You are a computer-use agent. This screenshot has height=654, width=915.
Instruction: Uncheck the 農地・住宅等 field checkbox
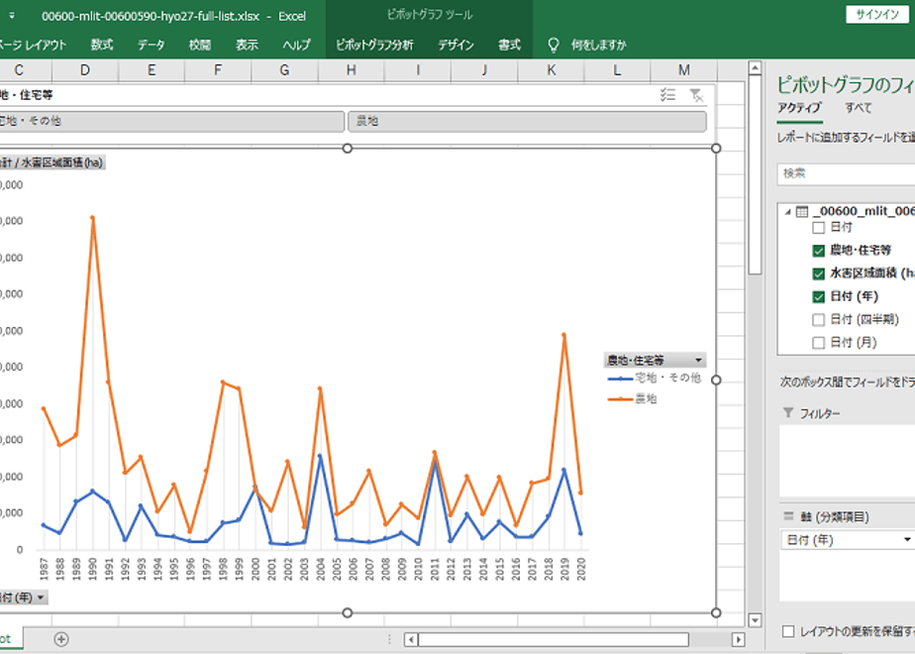[x=818, y=251]
